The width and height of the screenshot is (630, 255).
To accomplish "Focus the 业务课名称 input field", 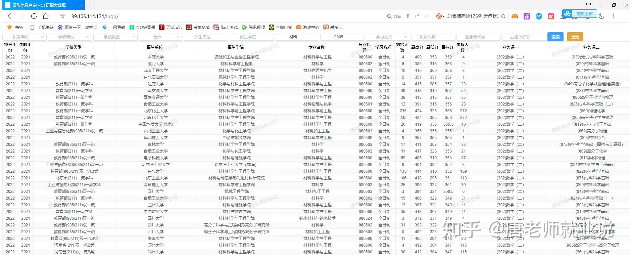I will coord(524,37).
